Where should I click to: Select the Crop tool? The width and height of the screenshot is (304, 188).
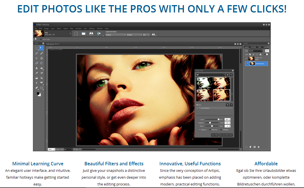click(37, 58)
